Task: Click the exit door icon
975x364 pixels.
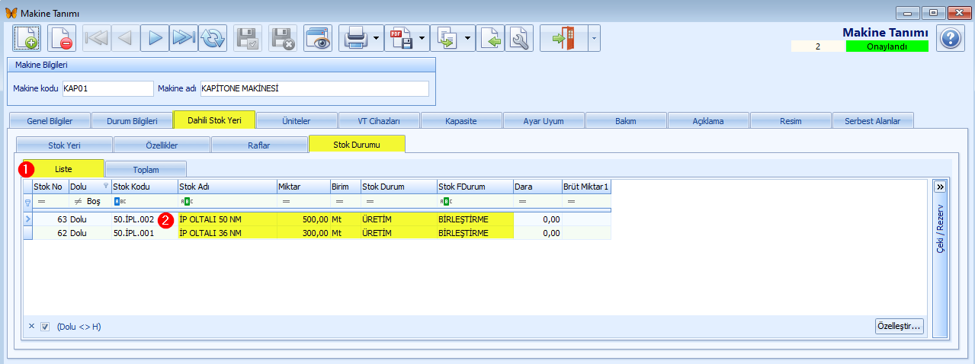Action: pos(563,38)
